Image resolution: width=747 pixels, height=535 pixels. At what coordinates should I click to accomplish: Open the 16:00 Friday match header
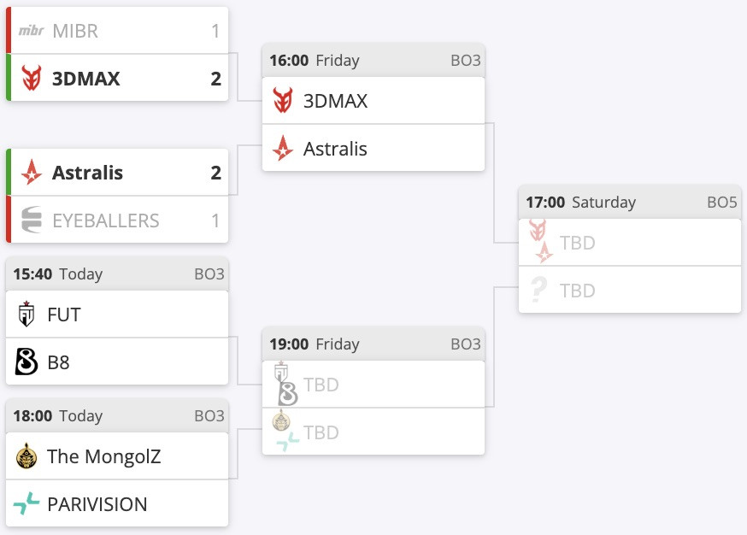373,61
